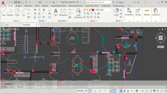Click the Copy objects tool
This screenshot has height=94, width=167.
35,14
